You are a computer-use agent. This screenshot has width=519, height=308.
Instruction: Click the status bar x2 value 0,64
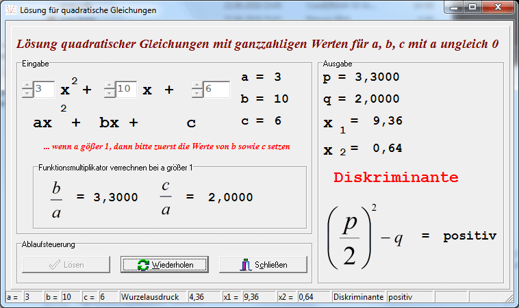[x=314, y=297]
